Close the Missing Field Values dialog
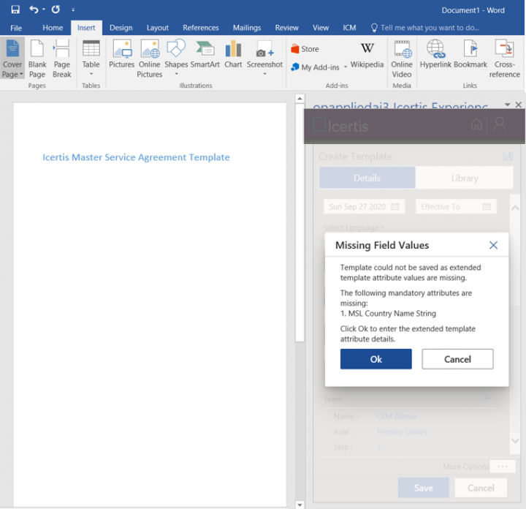This screenshot has height=509, width=526. tap(493, 246)
